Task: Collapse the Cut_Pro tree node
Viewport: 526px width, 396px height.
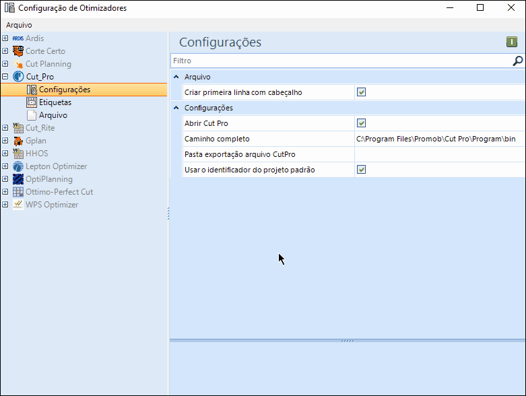Action: pos(5,77)
